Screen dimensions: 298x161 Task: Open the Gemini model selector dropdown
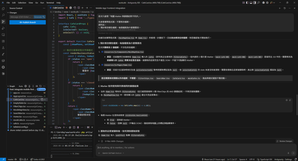[113, 153]
